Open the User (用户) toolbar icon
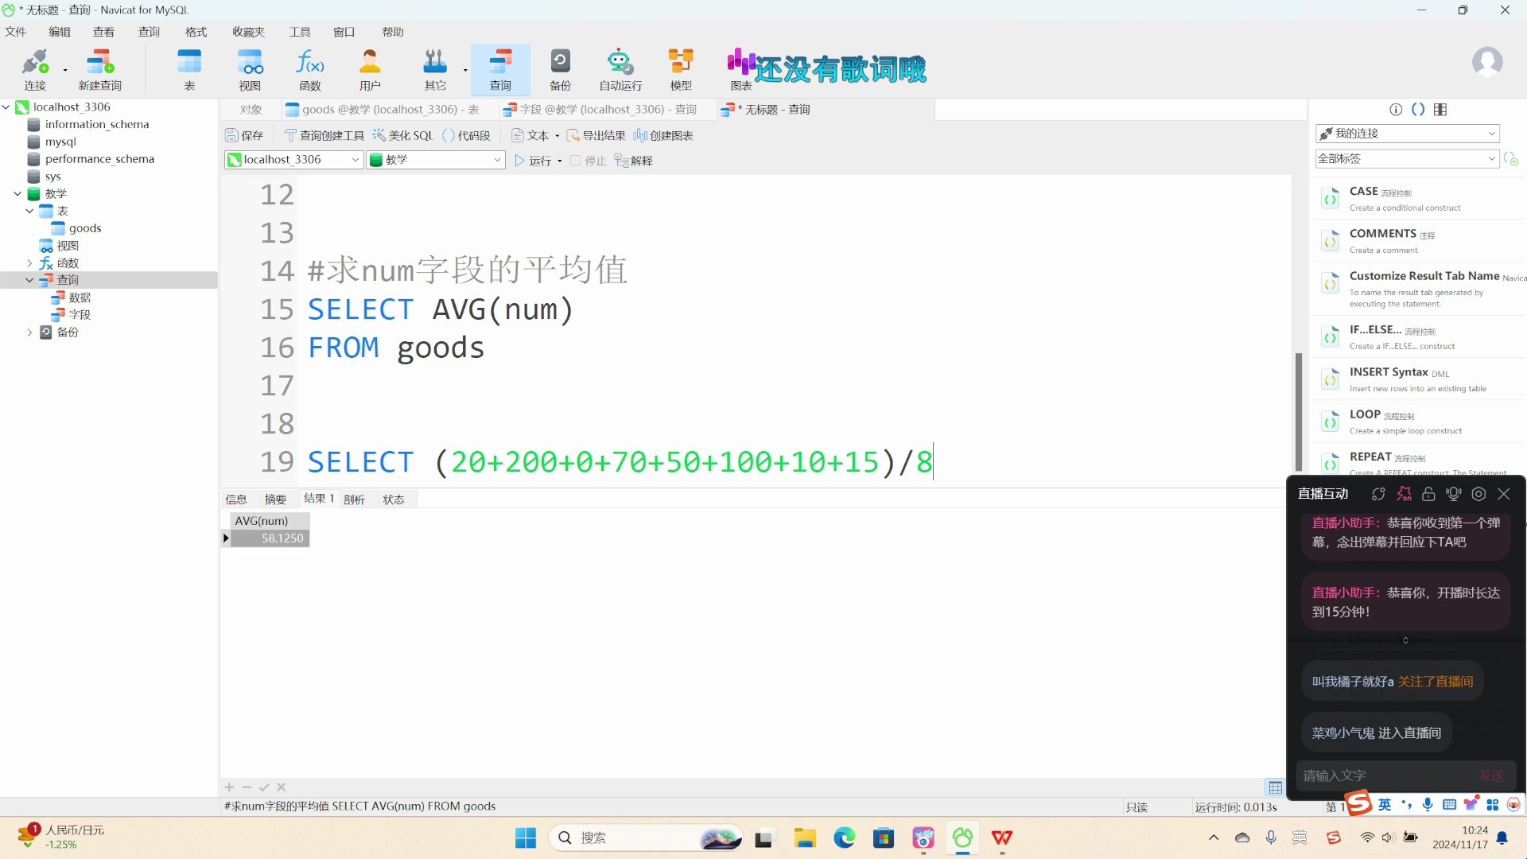1527x859 pixels. [370, 68]
